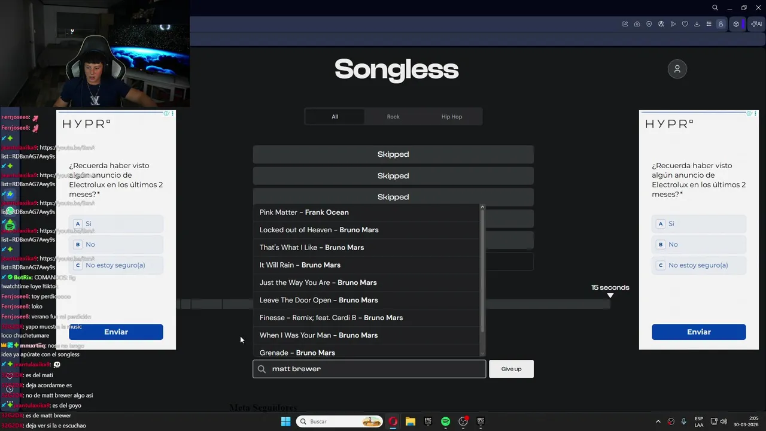
Task: Take a page snapshot with camera icon
Action: pos(637,24)
